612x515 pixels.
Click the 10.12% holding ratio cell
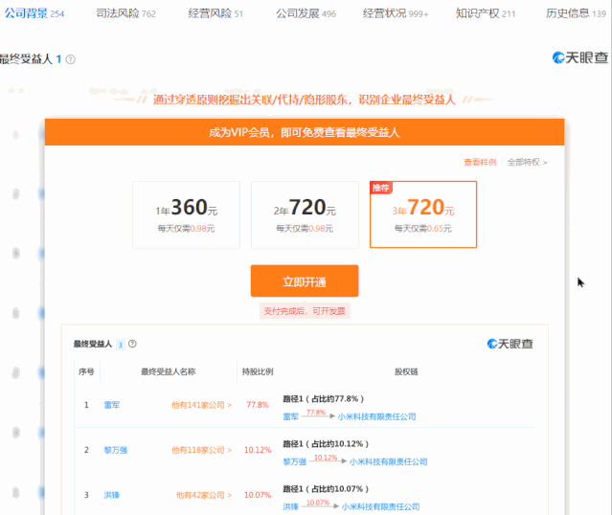click(x=258, y=450)
